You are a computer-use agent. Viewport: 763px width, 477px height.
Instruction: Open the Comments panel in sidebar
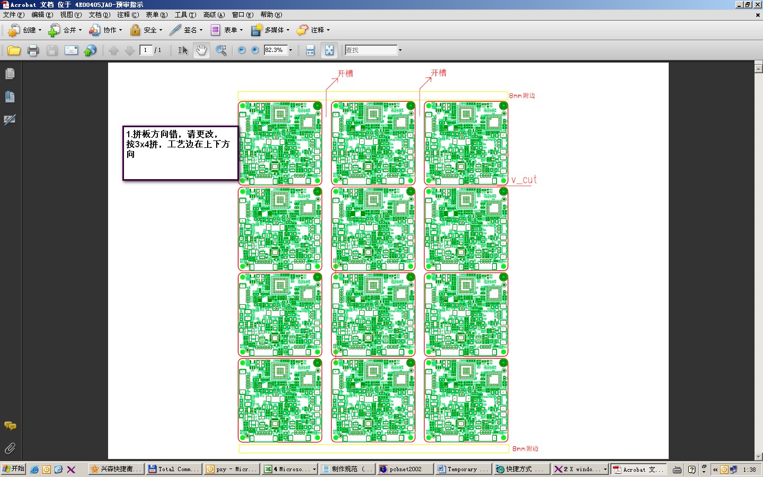click(x=10, y=426)
